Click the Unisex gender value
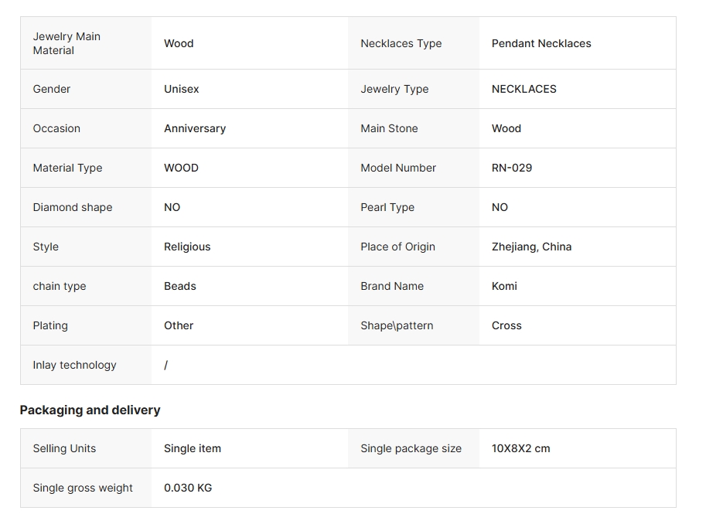 point(182,89)
